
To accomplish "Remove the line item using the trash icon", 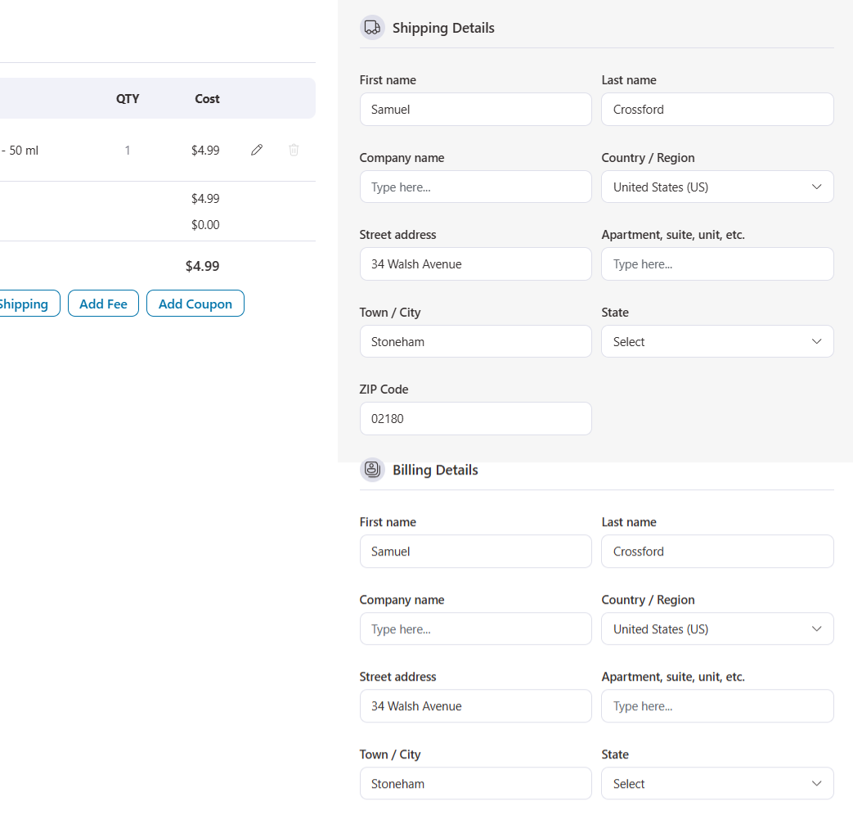I will (x=294, y=150).
